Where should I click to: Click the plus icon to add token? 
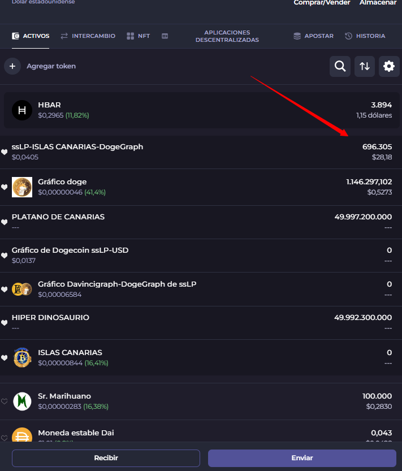tap(12, 66)
